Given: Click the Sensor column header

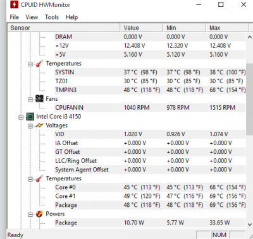Looking at the screenshot, I should [x=64, y=28].
